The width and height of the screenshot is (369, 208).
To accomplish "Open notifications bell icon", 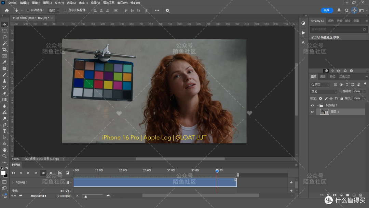I will [x=339, y=10].
